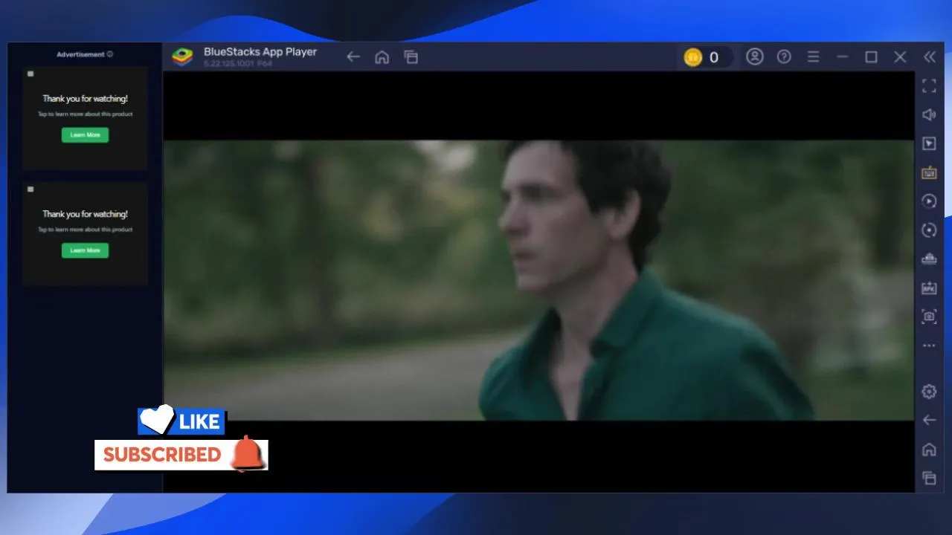Click the Advertisement info icon

click(x=110, y=54)
